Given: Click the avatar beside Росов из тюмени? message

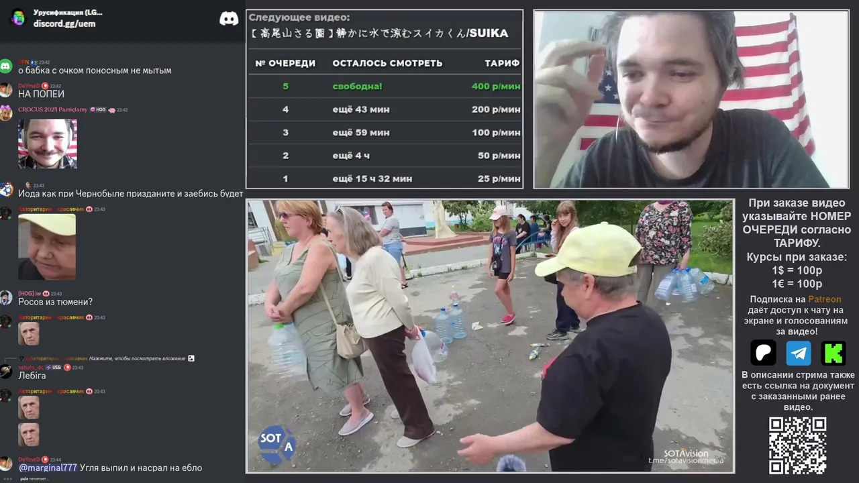Looking at the screenshot, I should click(6, 298).
